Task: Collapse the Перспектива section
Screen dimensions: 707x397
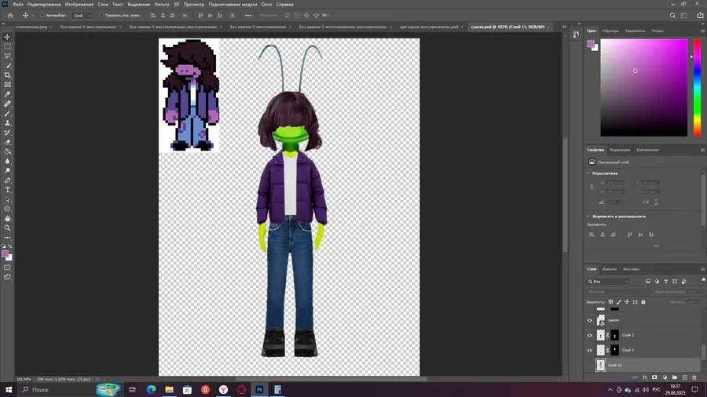Action: pyautogui.click(x=588, y=173)
